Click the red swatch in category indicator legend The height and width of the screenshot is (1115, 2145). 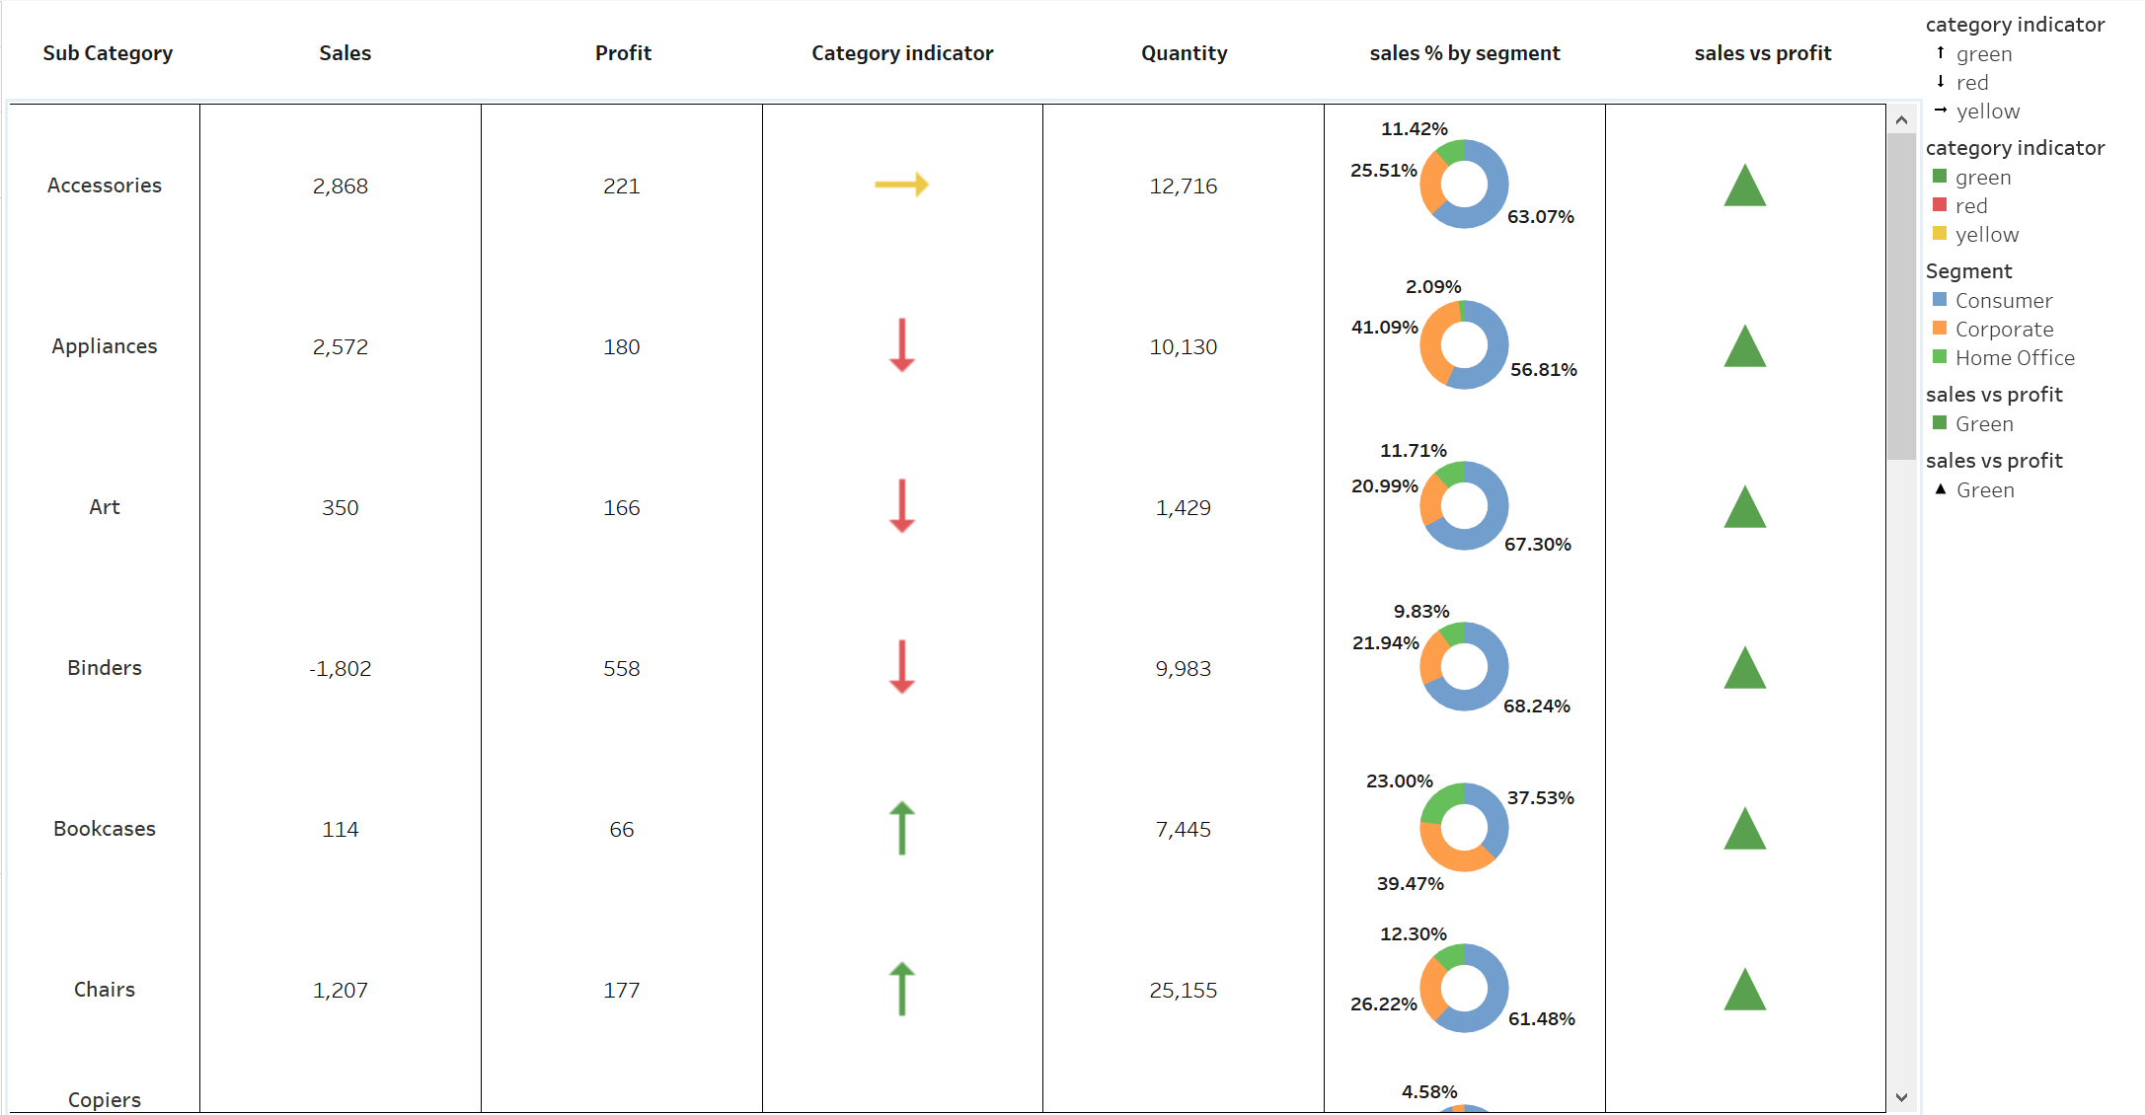pos(1940,205)
